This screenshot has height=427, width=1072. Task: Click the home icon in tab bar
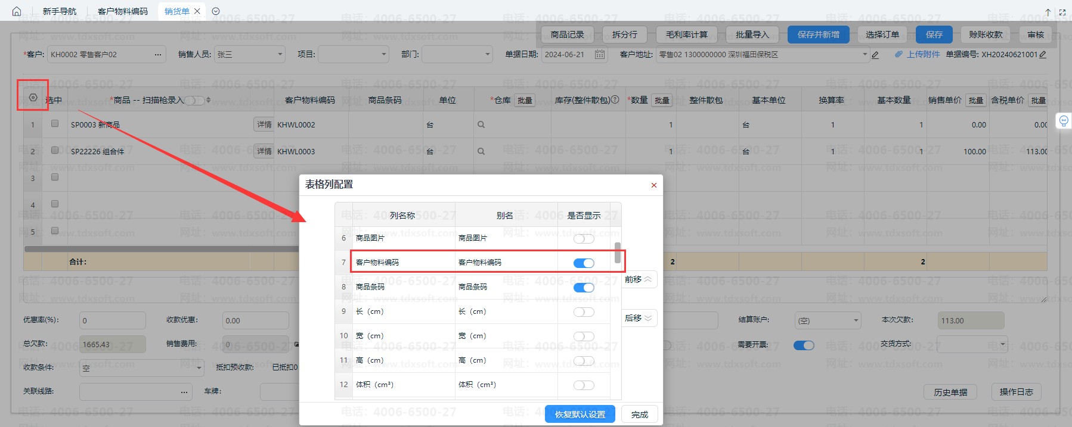click(x=17, y=11)
